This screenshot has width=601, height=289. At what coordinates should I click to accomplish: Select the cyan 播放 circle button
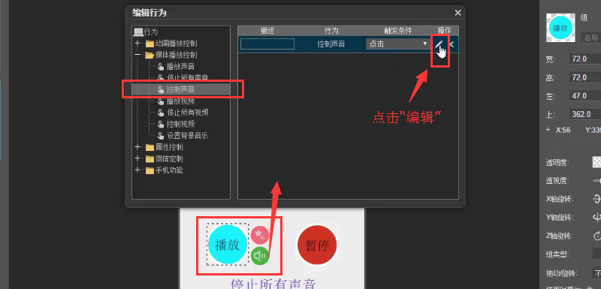tap(228, 245)
